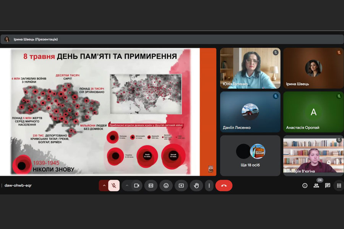The image size is (344, 229).
Task: Click muted mic icon on Вікторія В'югіна tile
Action: click(339, 140)
